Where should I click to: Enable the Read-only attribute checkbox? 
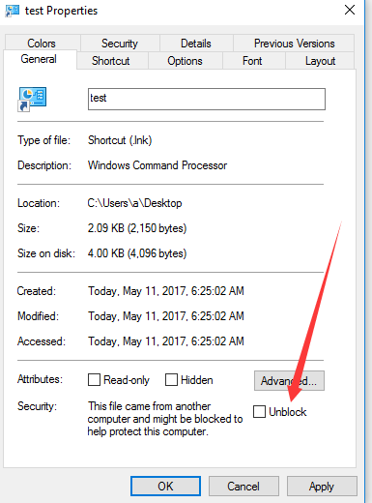(94, 380)
